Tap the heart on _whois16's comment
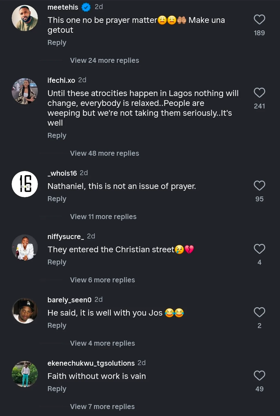Screen dimensions: 280x416 tap(259, 186)
